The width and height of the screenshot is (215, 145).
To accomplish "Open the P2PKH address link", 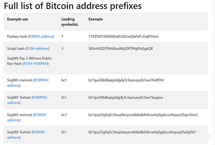I will [41, 37].
